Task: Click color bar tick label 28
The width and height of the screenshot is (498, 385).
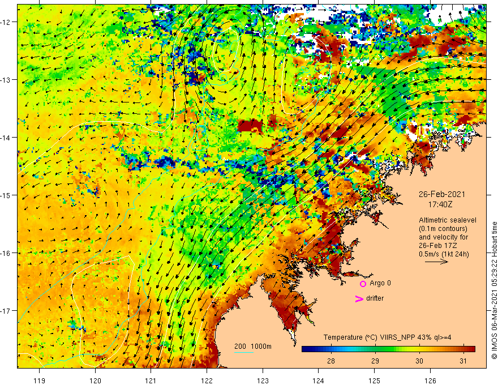Action: coord(331,361)
